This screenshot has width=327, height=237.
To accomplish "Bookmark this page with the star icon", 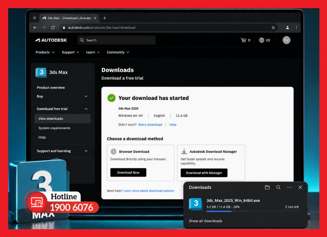I will click(273, 27).
